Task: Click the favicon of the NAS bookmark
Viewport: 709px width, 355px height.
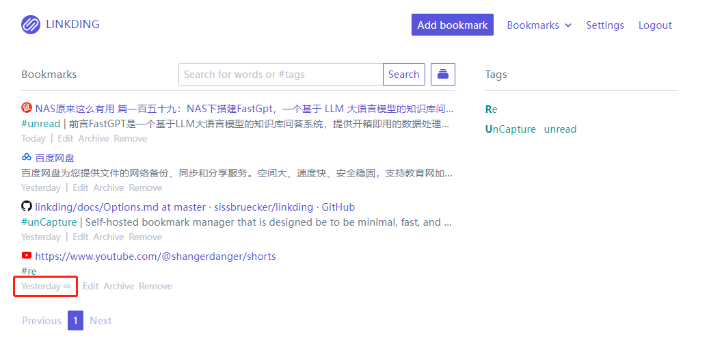Action: click(x=27, y=108)
